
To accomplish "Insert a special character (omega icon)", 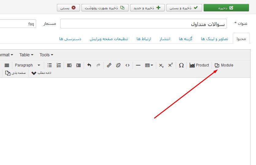I will pos(181,65).
